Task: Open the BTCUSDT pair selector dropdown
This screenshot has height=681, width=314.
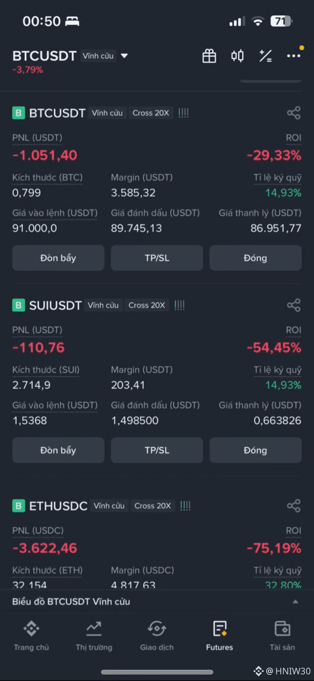Action: (124, 56)
